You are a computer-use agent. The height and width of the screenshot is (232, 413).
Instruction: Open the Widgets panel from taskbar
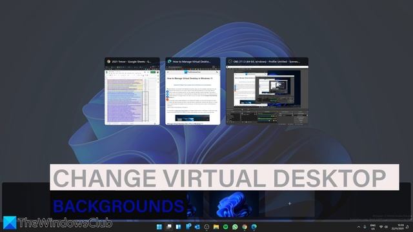pyautogui.click(x=178, y=227)
